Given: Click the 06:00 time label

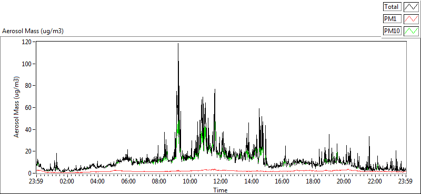Looking at the screenshot, I should click(128, 181).
